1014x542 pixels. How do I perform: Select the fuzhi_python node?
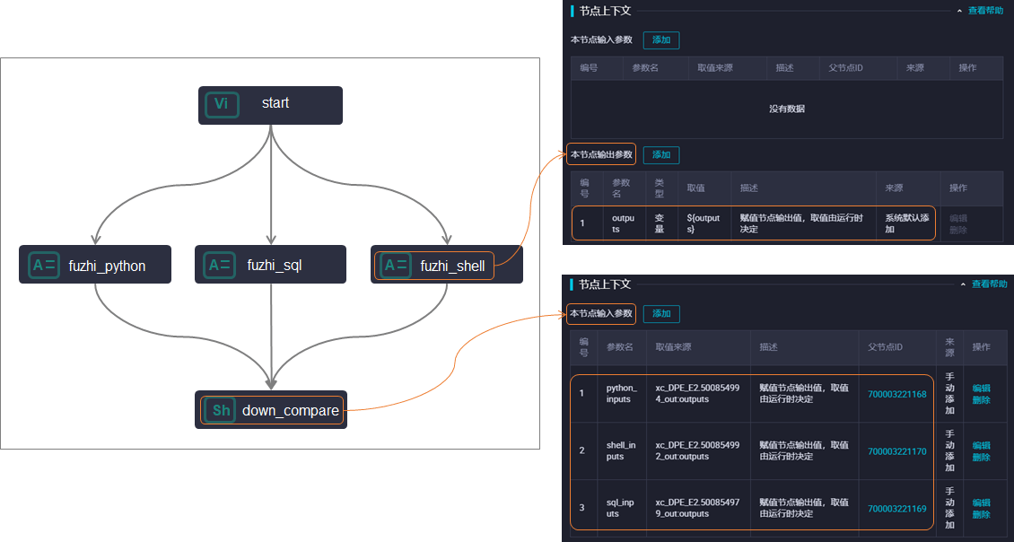95,265
